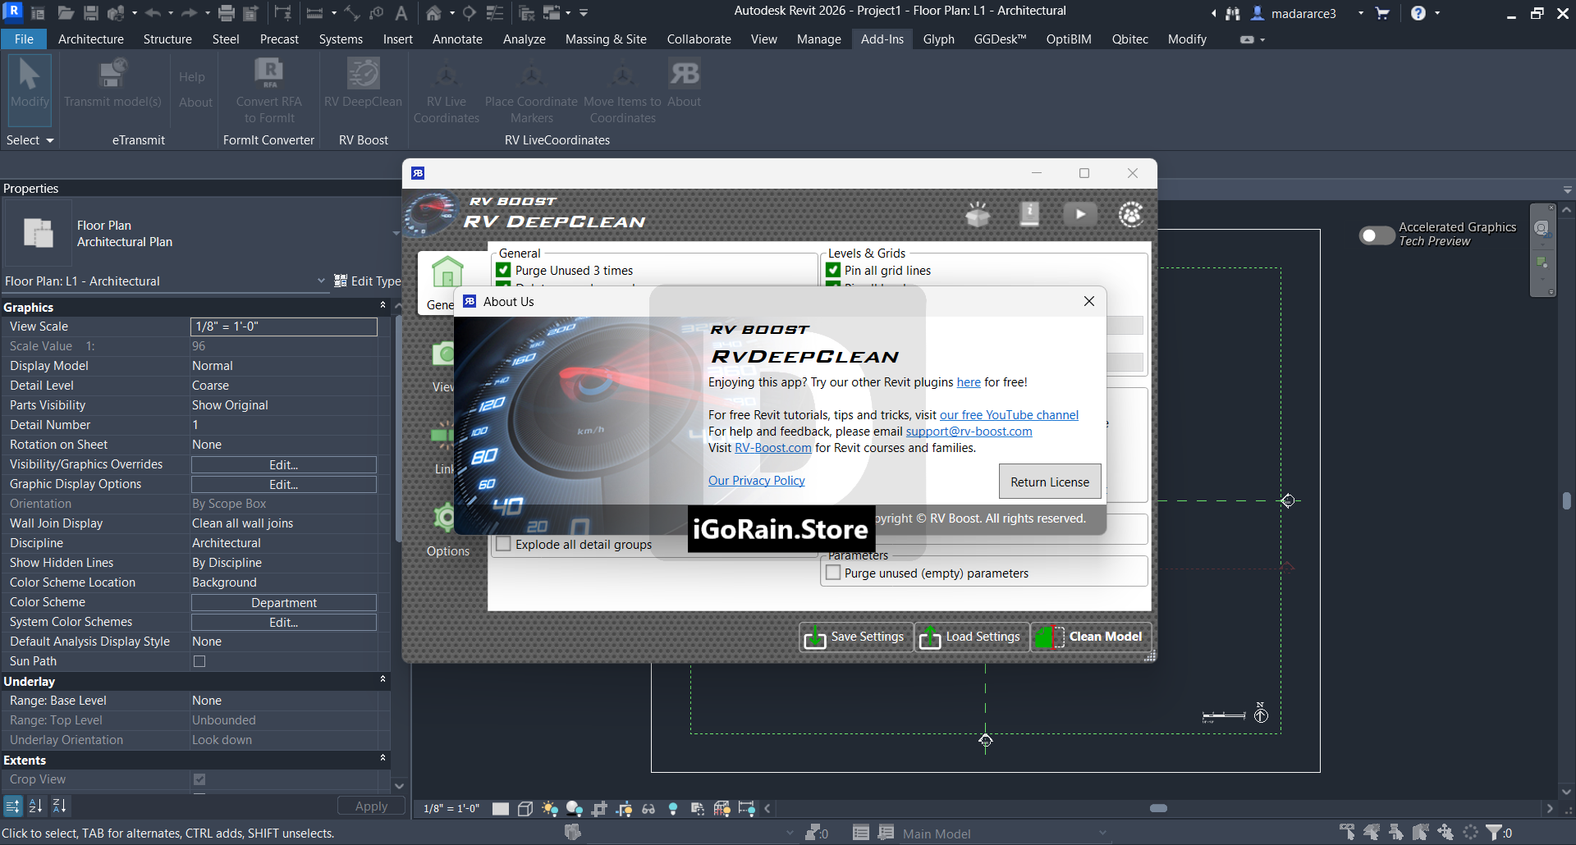Viewport: 1576px width, 845px height.
Task: Click the YouTube play icon in RV DeepClean header
Action: click(x=1080, y=214)
